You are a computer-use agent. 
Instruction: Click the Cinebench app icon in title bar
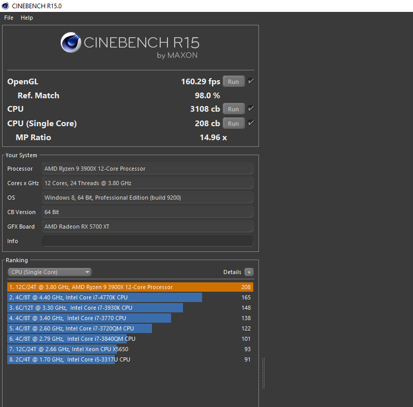click(5, 6)
